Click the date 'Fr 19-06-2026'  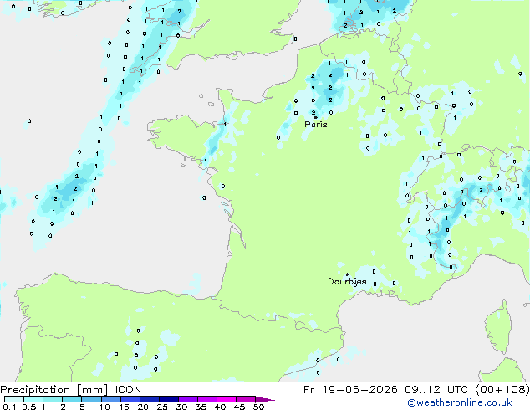(x=350, y=389)
